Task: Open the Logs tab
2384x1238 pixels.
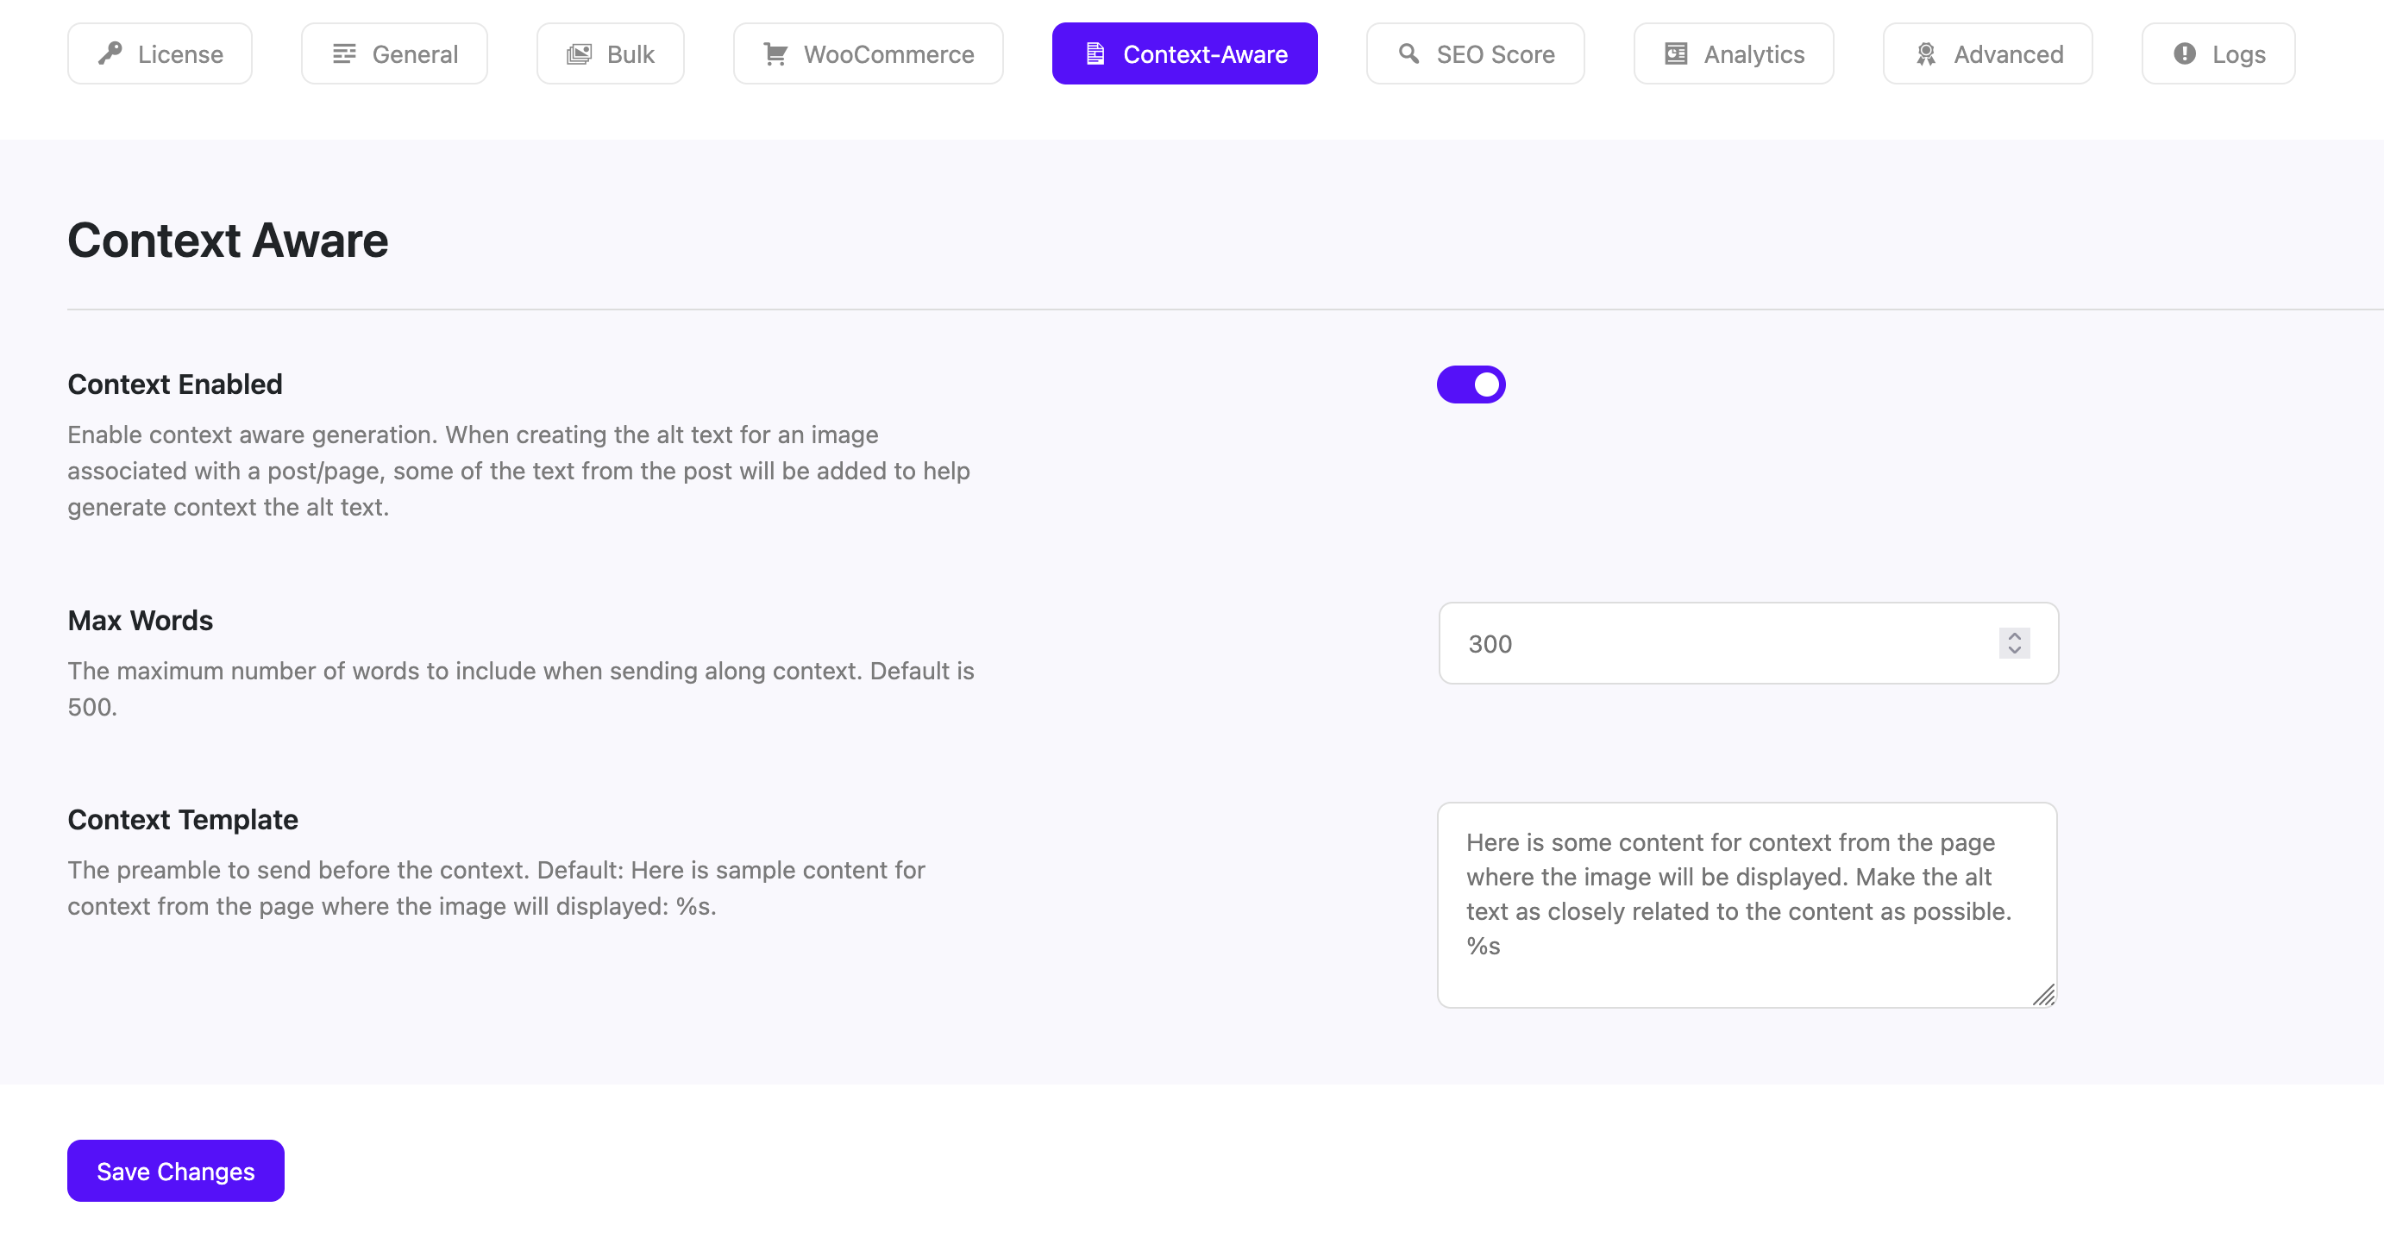Action: click(2218, 53)
